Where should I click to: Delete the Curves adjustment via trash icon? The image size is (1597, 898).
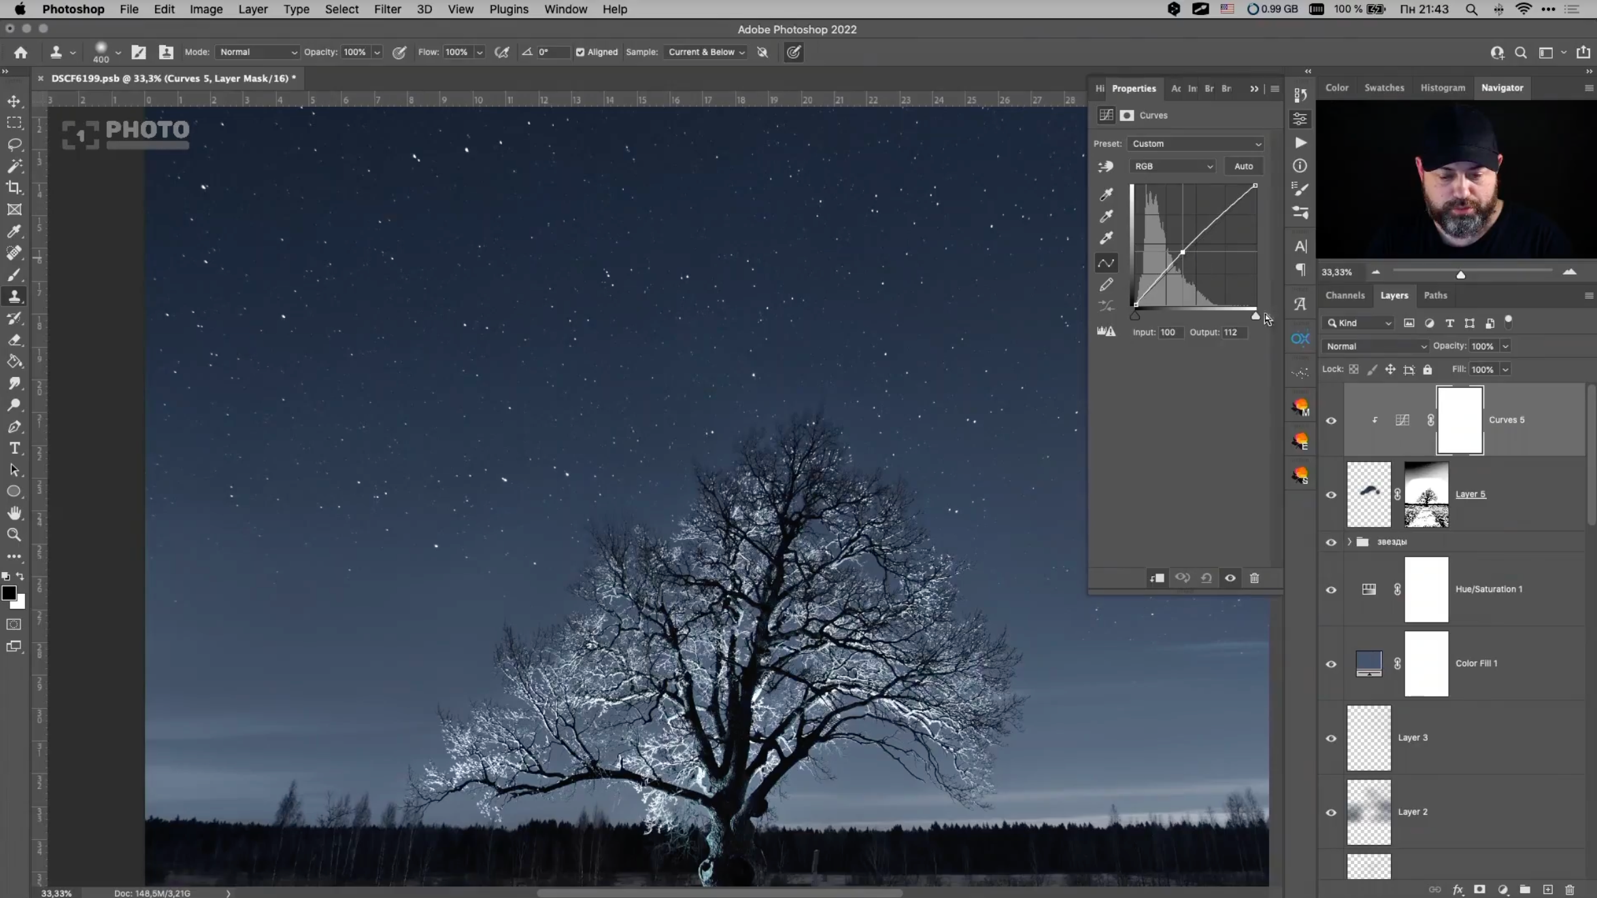point(1254,578)
